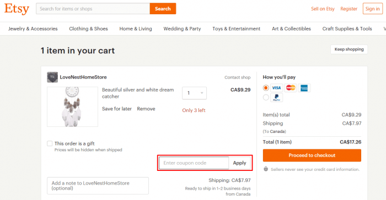This screenshot has width=386, height=200.
Task: Click Proceed to checkout
Action: (312, 155)
